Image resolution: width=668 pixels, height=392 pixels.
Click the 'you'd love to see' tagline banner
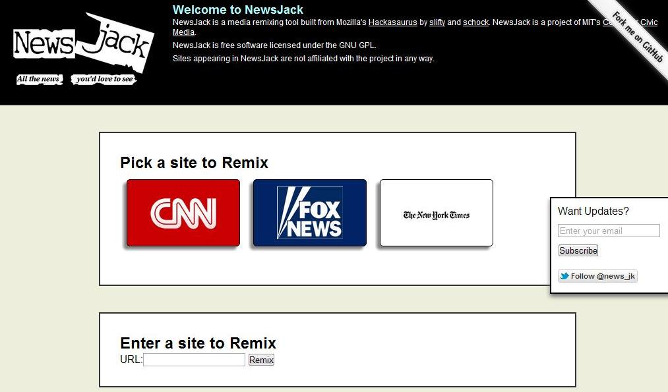click(x=104, y=79)
